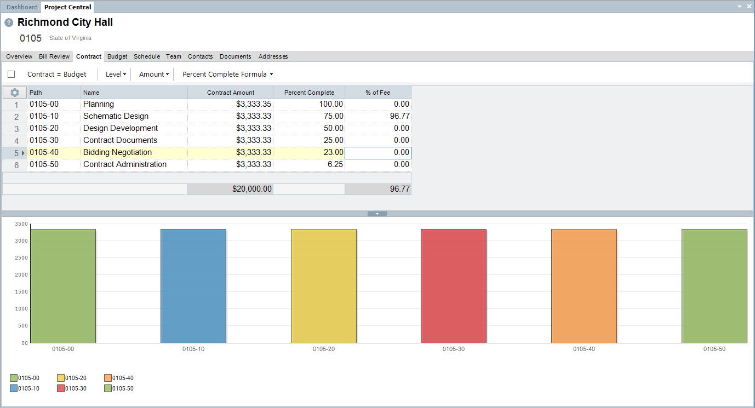Click the 0105-30 legend swatch
The height and width of the screenshot is (408, 755).
point(61,388)
